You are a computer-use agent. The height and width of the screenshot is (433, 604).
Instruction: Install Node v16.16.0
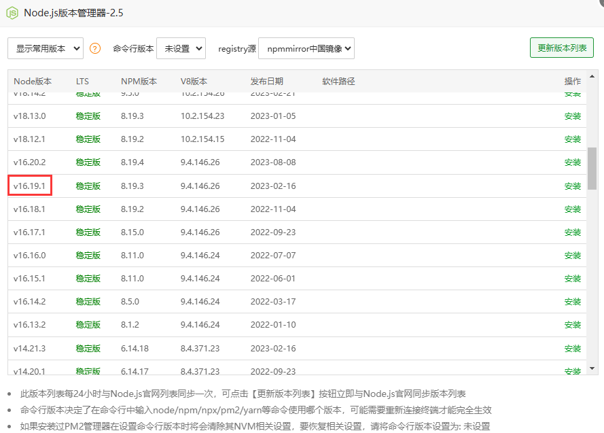(x=573, y=256)
